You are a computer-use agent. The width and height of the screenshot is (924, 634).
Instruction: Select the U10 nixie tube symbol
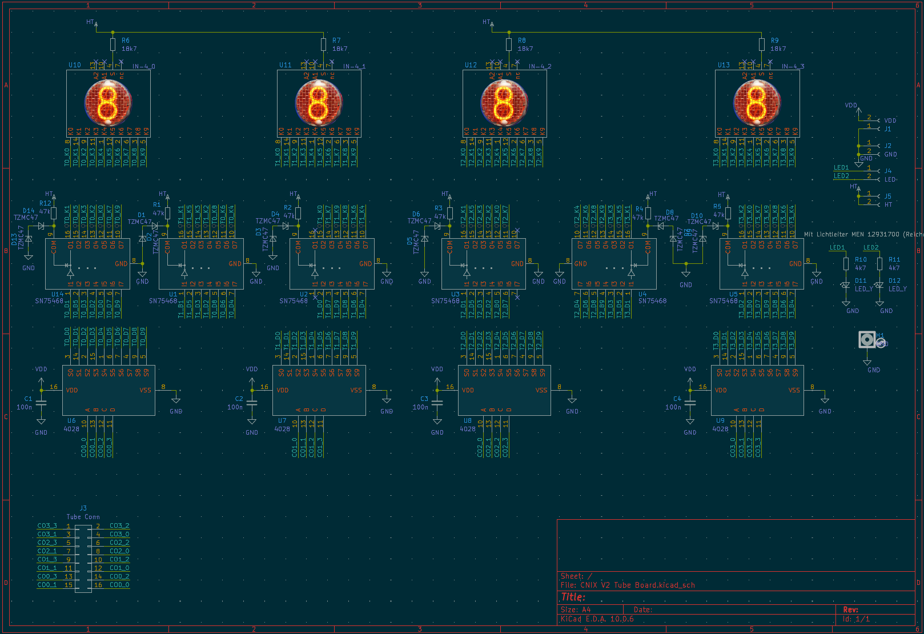coord(109,103)
